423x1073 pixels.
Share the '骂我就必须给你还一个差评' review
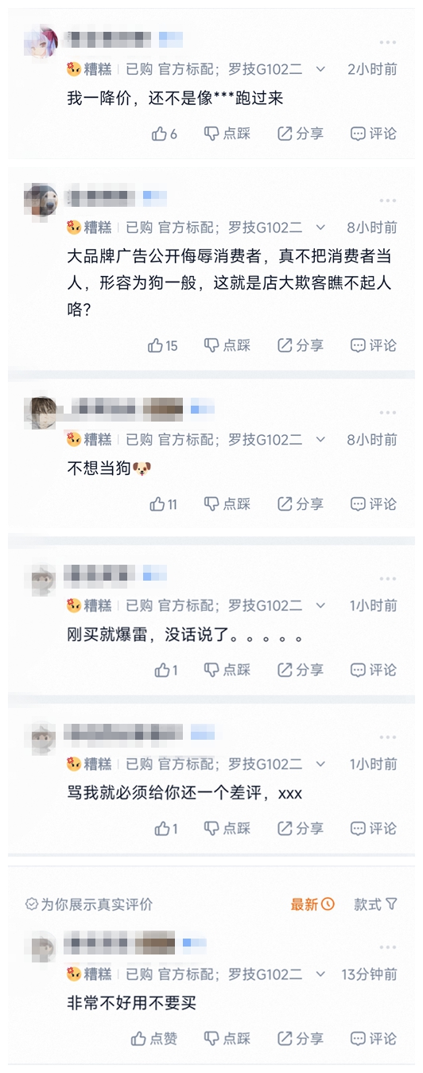pos(301,829)
